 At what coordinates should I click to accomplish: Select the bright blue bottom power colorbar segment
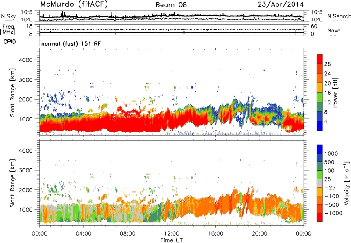coord(320,126)
